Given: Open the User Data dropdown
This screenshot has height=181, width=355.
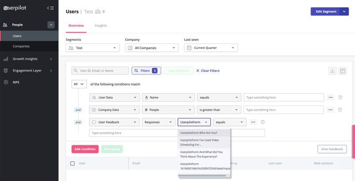Looking at the screenshot, I should point(114,98).
